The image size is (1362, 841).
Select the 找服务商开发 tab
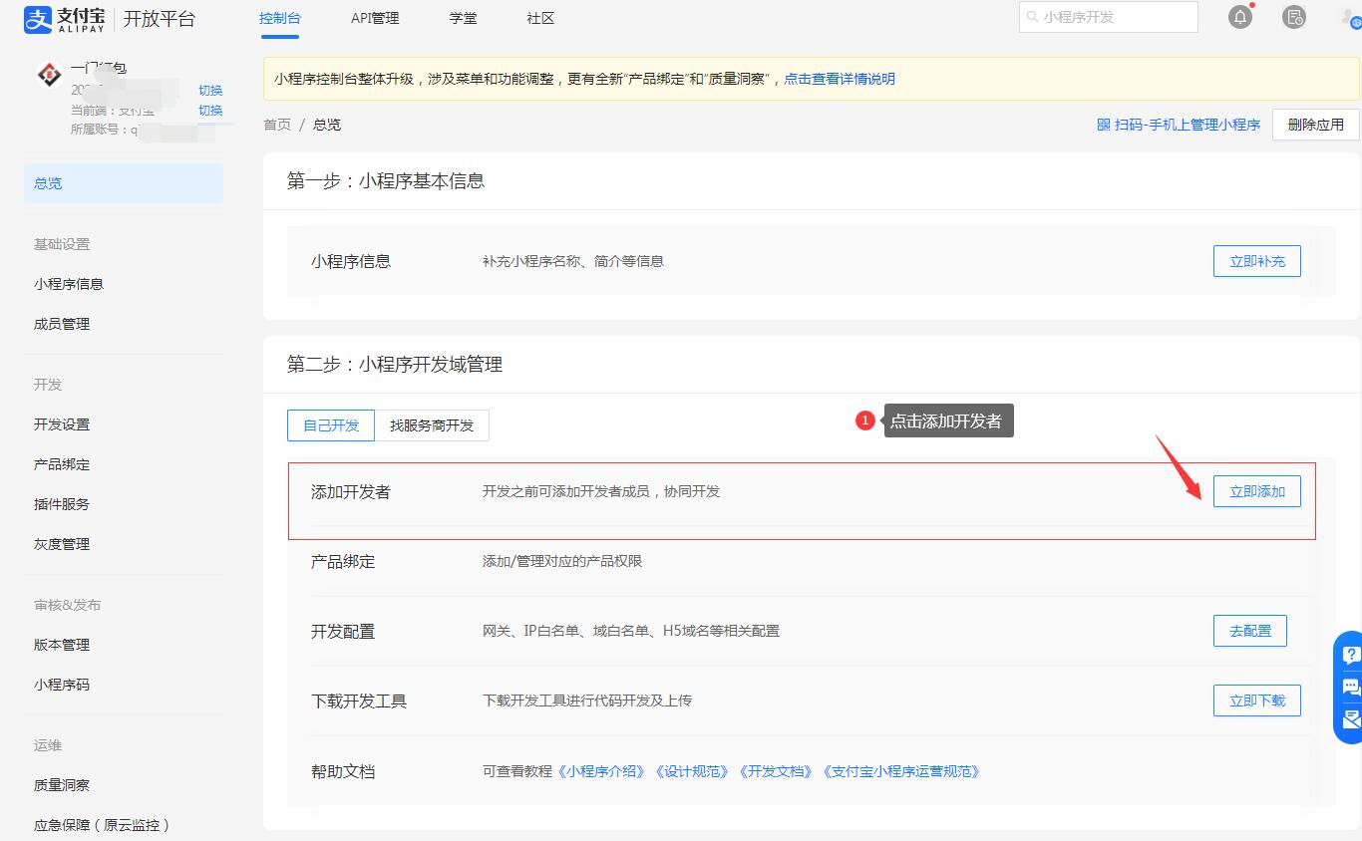[432, 425]
